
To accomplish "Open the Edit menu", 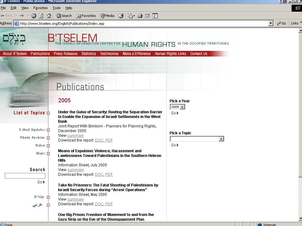I will [x=14, y=8].
